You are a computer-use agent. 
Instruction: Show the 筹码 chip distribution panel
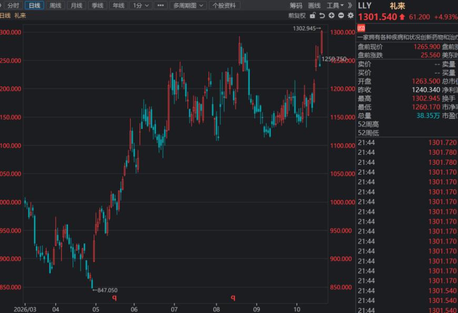point(296,5)
